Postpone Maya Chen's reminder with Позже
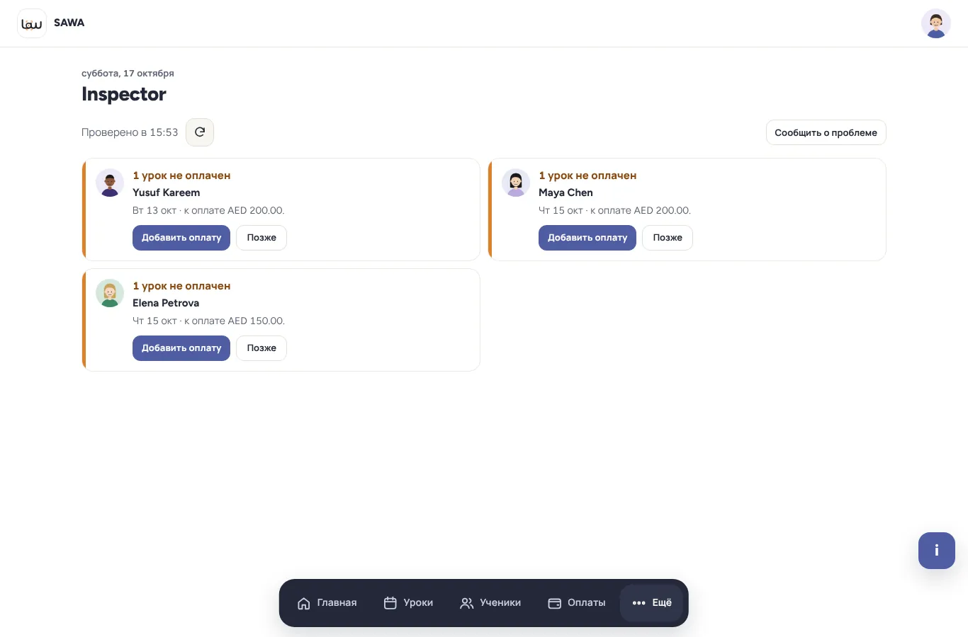 click(668, 238)
